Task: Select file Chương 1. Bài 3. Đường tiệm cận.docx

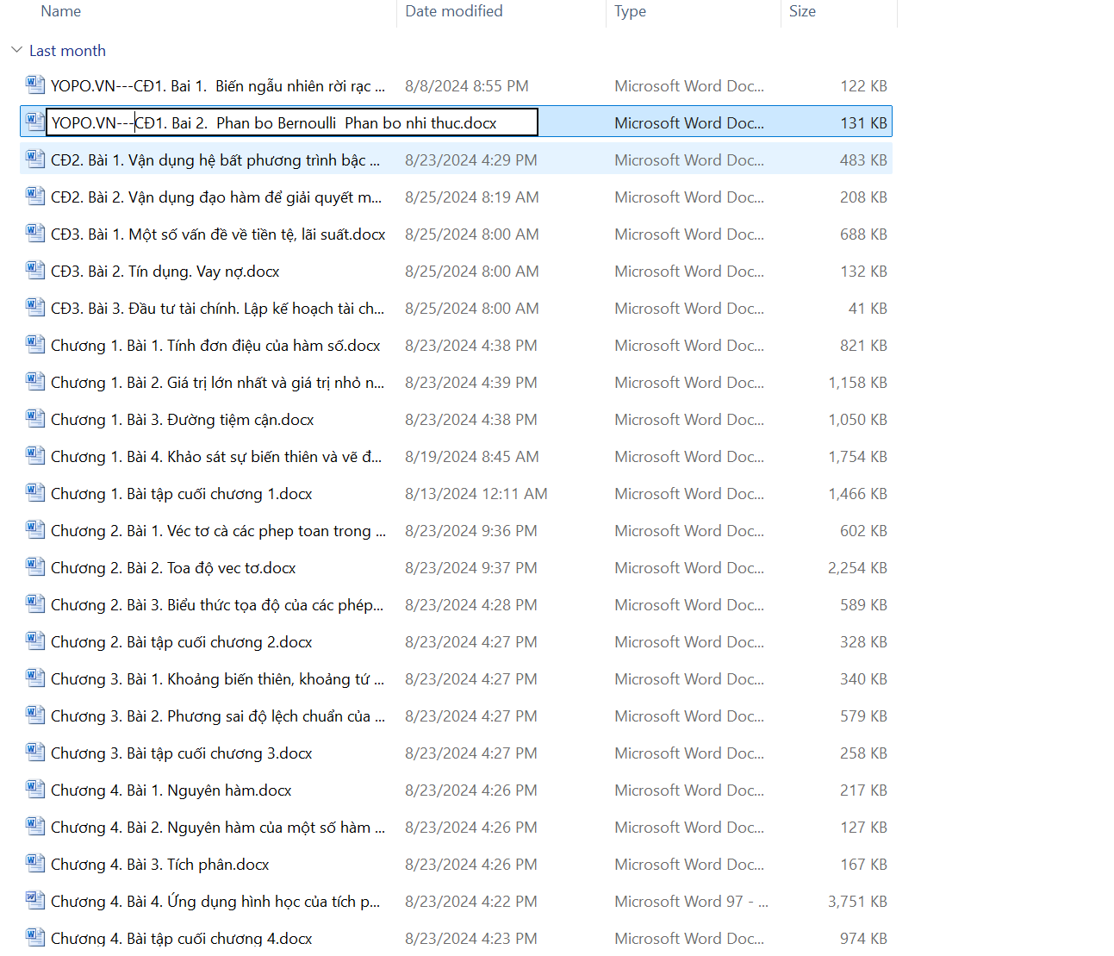Action: click(183, 420)
